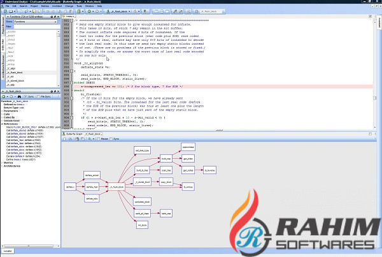
Task: Select the Butterfly Graph _tr_flush_block tab
Action: (x=82, y=134)
